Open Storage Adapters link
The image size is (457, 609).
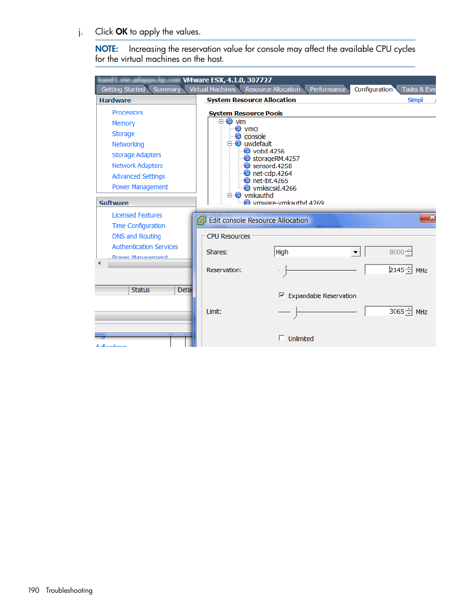137,155
